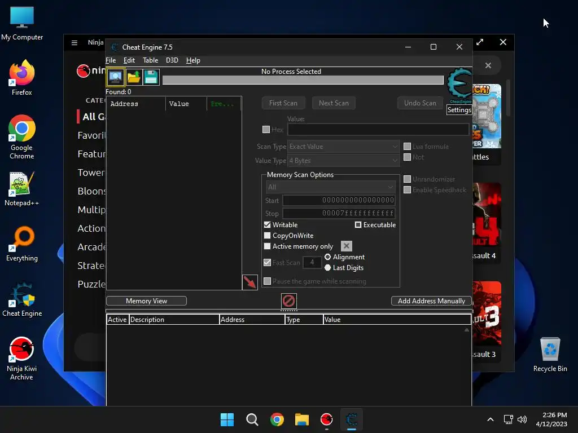This screenshot has height=433, width=578.
Task: Toggle the Executable checkbox
Action: [358, 224]
